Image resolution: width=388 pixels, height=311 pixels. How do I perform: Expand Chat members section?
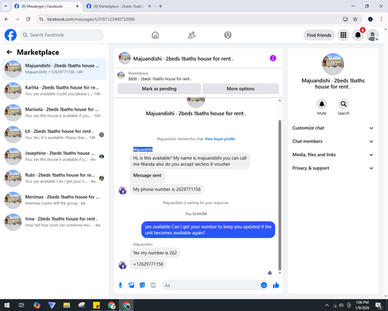pos(333,142)
